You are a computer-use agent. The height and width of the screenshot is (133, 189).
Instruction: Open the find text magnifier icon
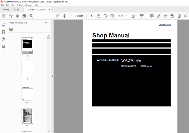pyautogui.click(x=31, y=16)
